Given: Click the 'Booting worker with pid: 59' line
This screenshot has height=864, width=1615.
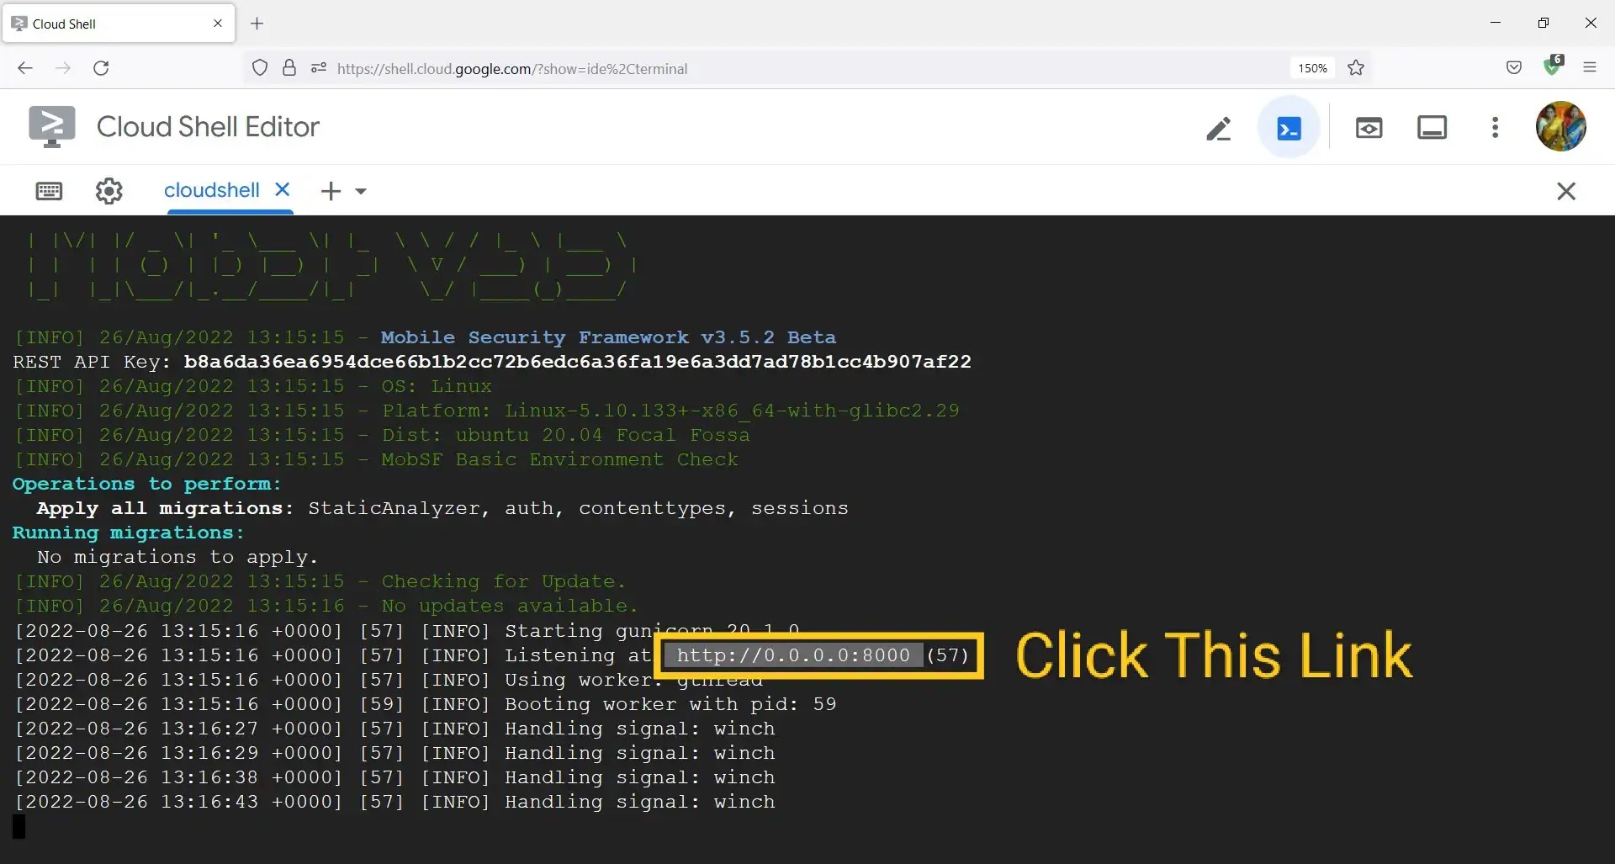Looking at the screenshot, I should [x=426, y=704].
